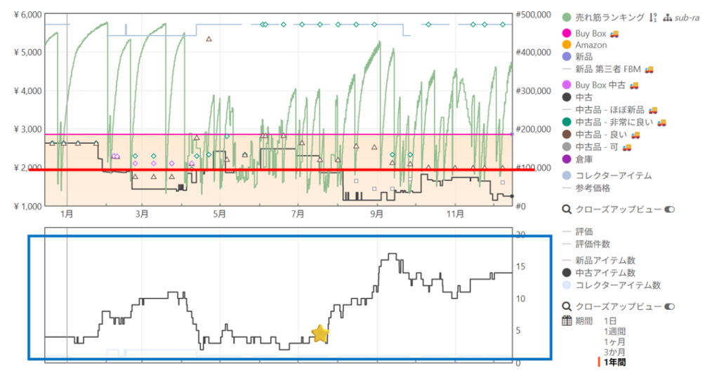Click the calendar icon next to 期間

pos(567,320)
